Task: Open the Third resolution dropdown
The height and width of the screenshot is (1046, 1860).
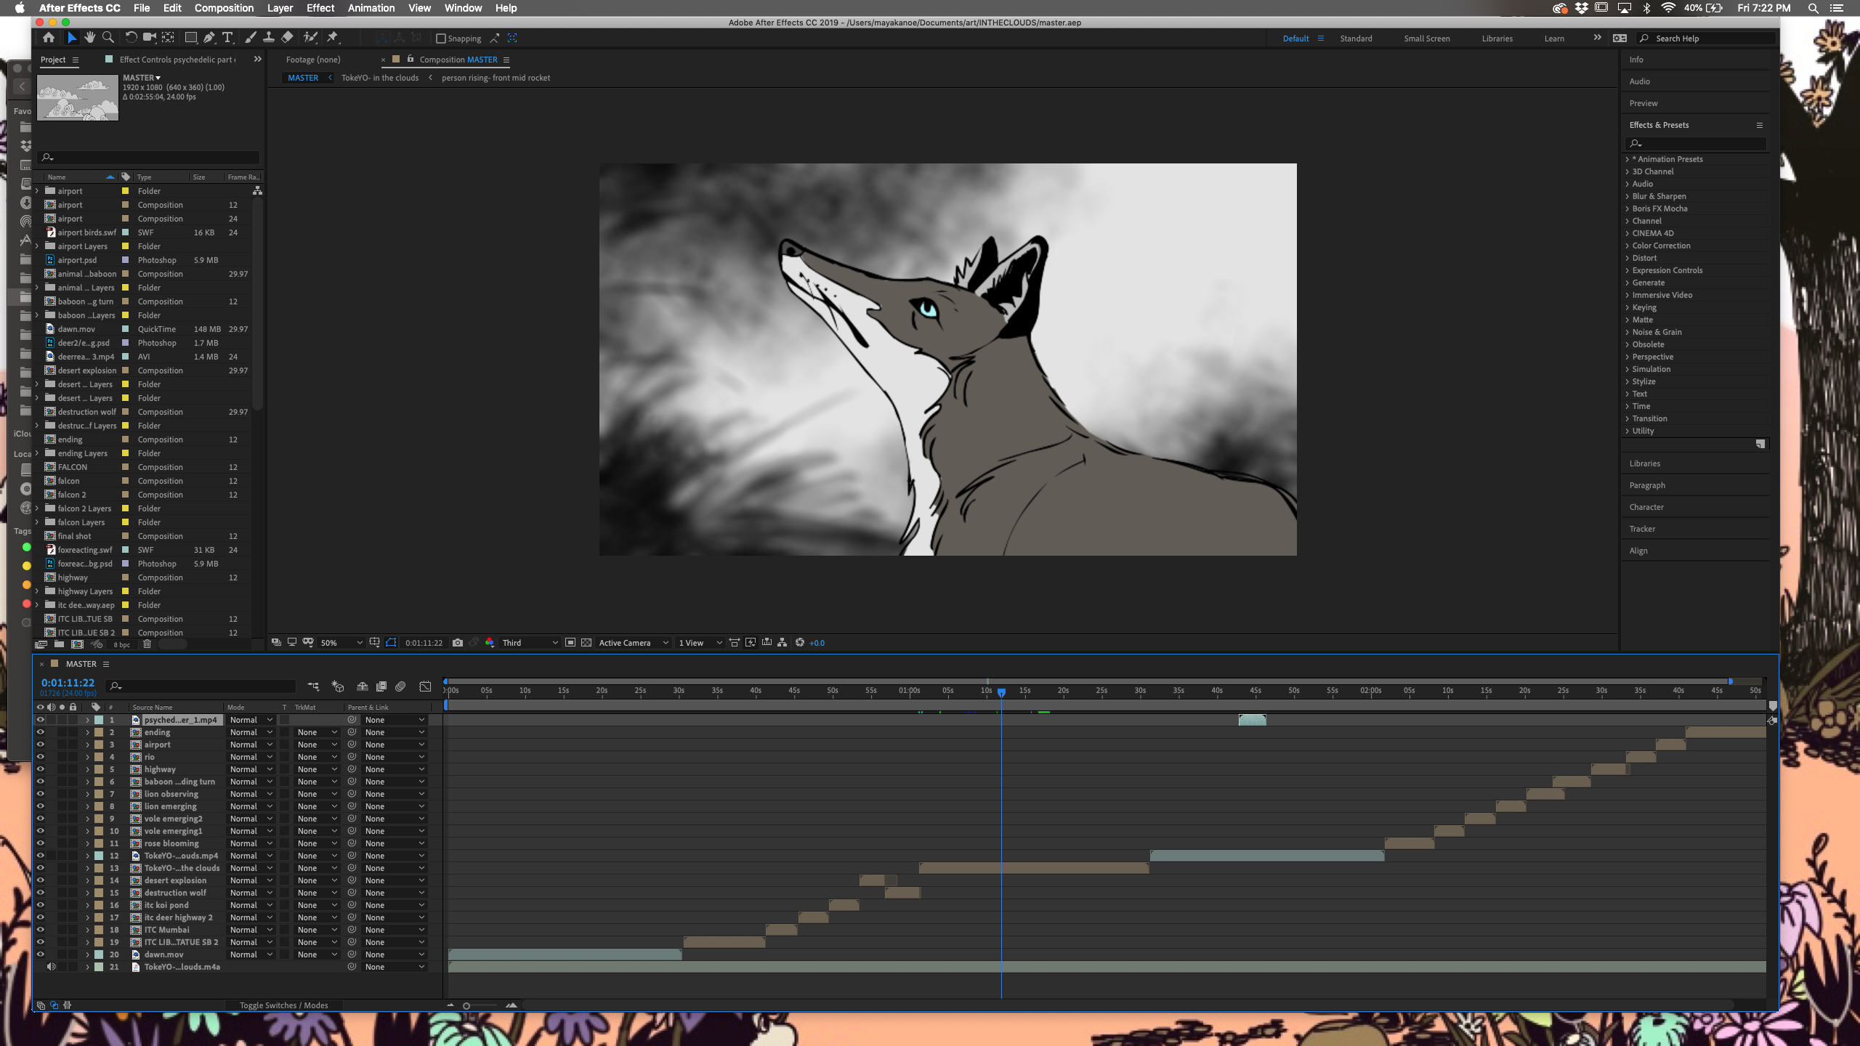Action: coord(530,643)
